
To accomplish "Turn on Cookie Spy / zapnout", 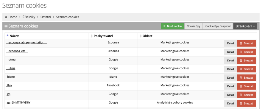I will click(x=218, y=26).
